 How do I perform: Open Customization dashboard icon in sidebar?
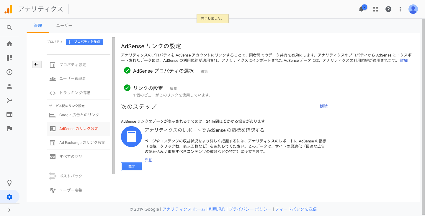pos(9,58)
